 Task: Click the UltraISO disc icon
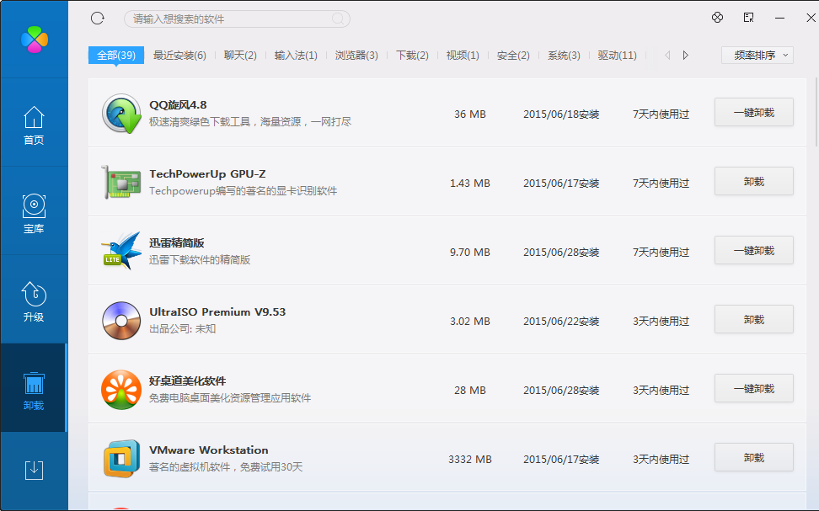click(x=121, y=321)
